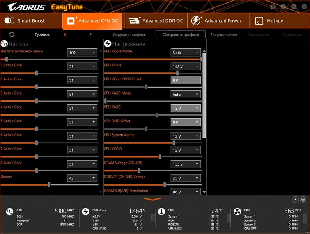
Task: Click the Advanced Power lightning icon
Action: pos(196,21)
